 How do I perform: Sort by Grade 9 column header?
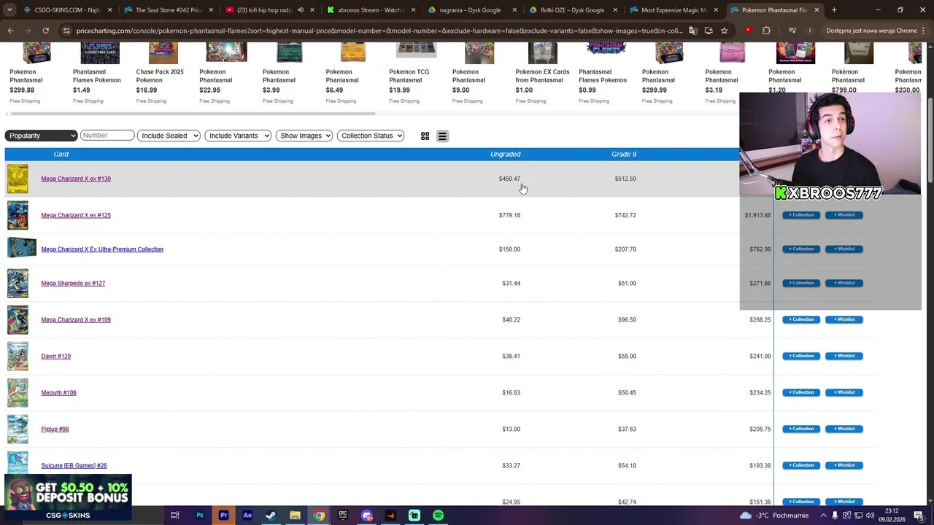pos(624,154)
